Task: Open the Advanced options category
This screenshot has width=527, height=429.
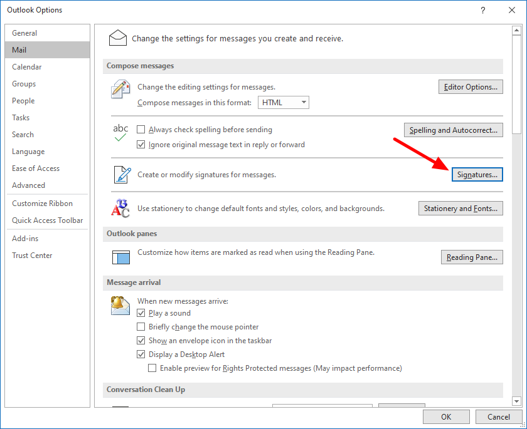Action: click(x=48, y=185)
